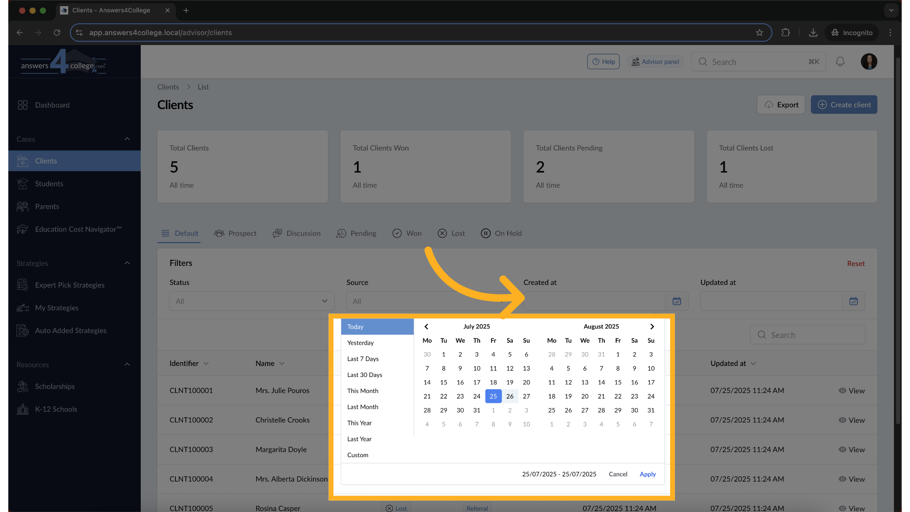
Task: Switch to the Won clients tab
Action: [x=407, y=233]
